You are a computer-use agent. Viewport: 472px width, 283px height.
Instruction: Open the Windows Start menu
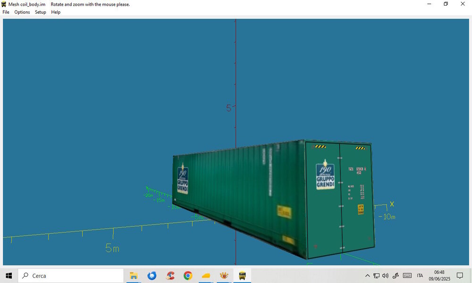point(8,275)
